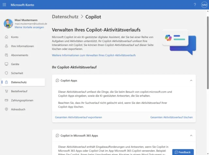The image size is (209, 155).
Task: Click the Copilot-Apps chat bubble icon
Action: point(57,80)
